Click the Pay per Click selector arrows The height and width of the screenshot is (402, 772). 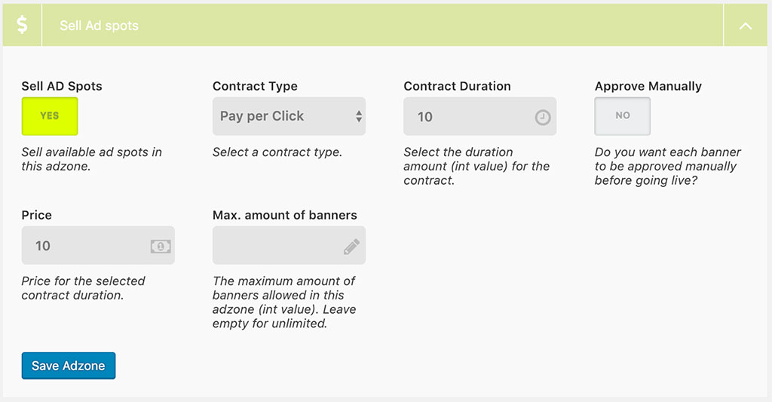pos(359,116)
